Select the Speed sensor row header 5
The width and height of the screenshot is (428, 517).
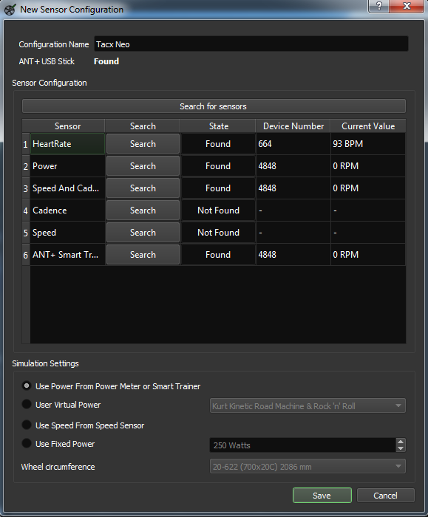pyautogui.click(x=26, y=233)
